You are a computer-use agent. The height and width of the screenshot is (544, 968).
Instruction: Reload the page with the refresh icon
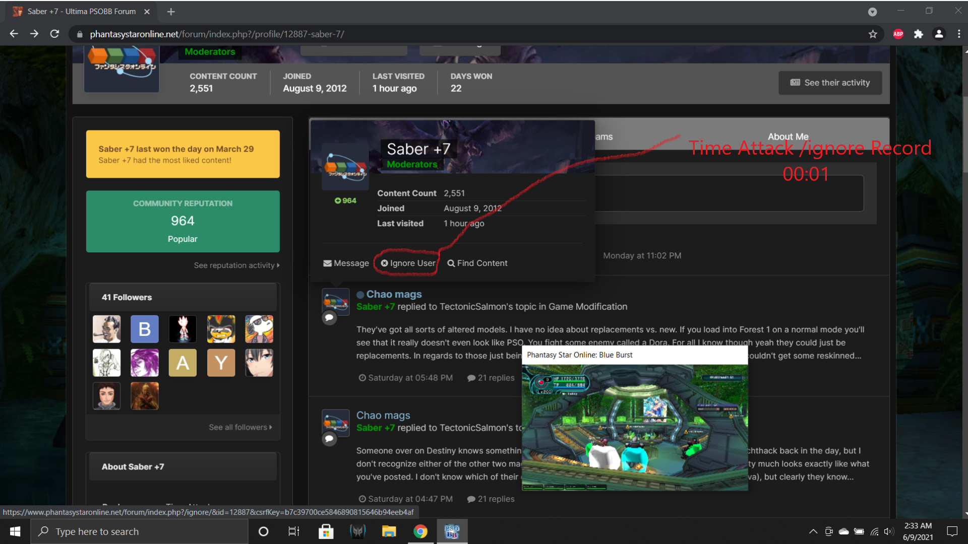(54, 34)
